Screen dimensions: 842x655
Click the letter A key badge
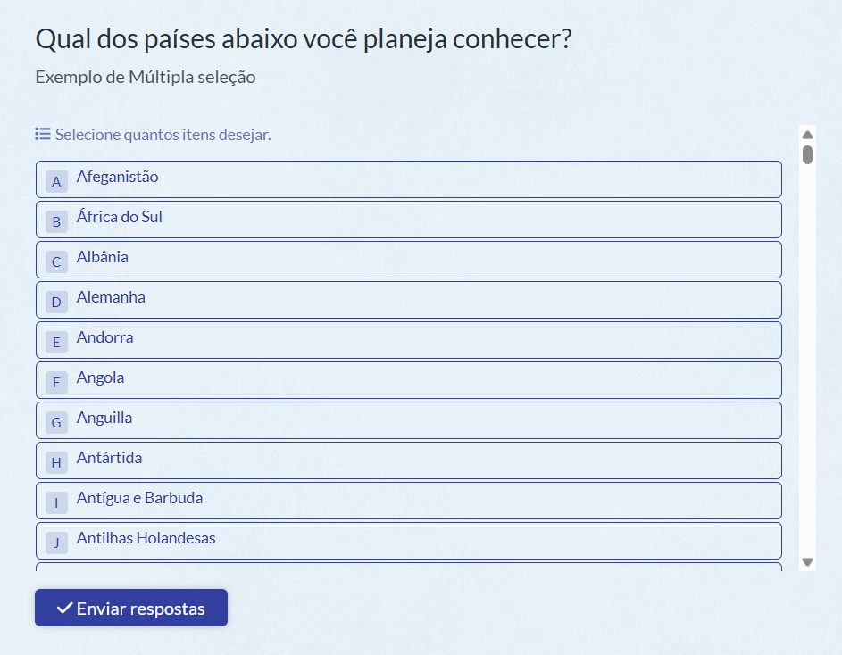point(56,181)
